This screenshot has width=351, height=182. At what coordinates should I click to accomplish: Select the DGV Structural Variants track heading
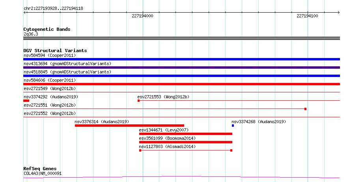(x=55, y=51)
